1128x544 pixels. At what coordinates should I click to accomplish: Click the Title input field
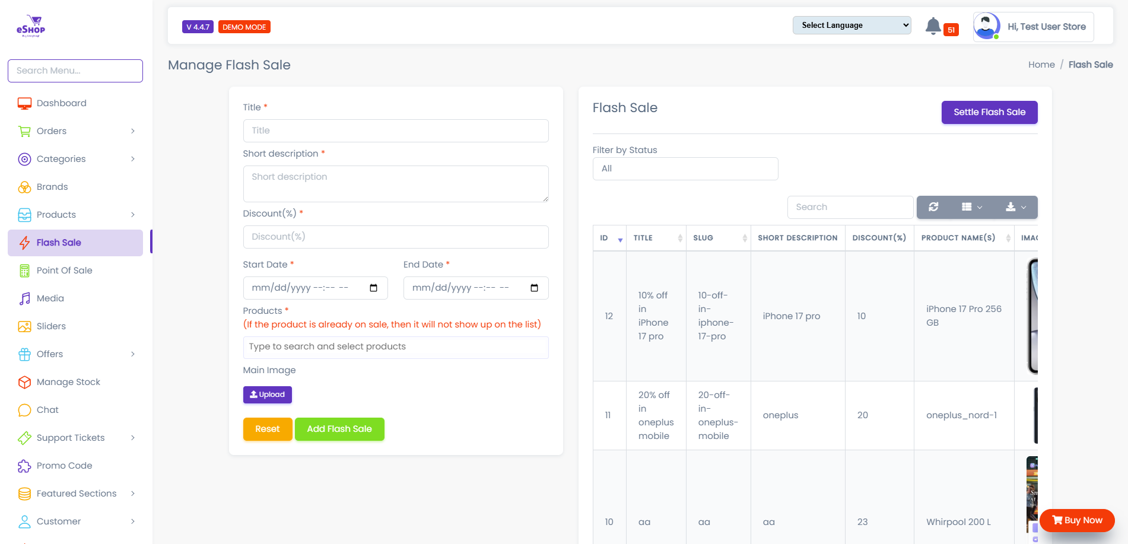396,131
